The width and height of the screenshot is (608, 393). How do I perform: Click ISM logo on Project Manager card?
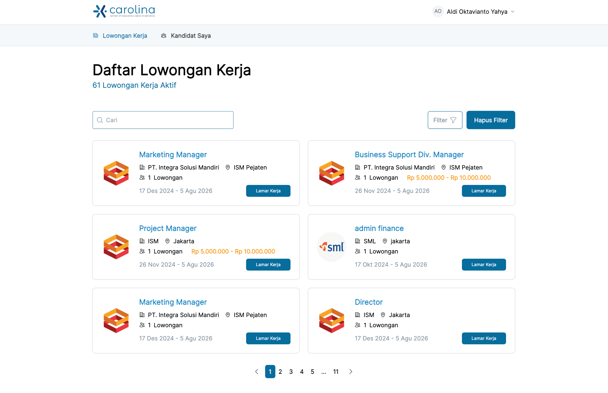[116, 247]
